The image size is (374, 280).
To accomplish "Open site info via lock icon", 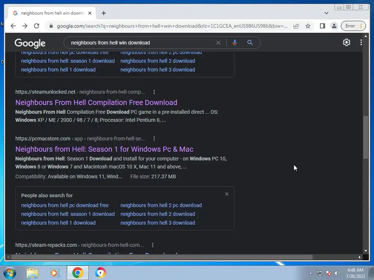I will coord(51,26).
